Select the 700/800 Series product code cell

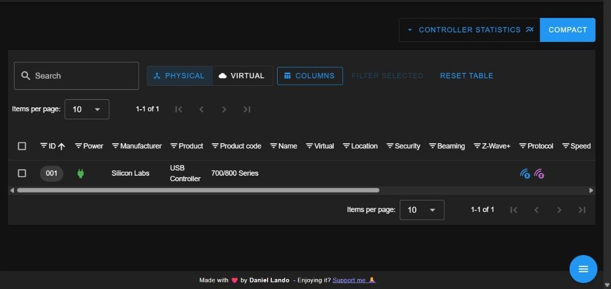coord(235,173)
